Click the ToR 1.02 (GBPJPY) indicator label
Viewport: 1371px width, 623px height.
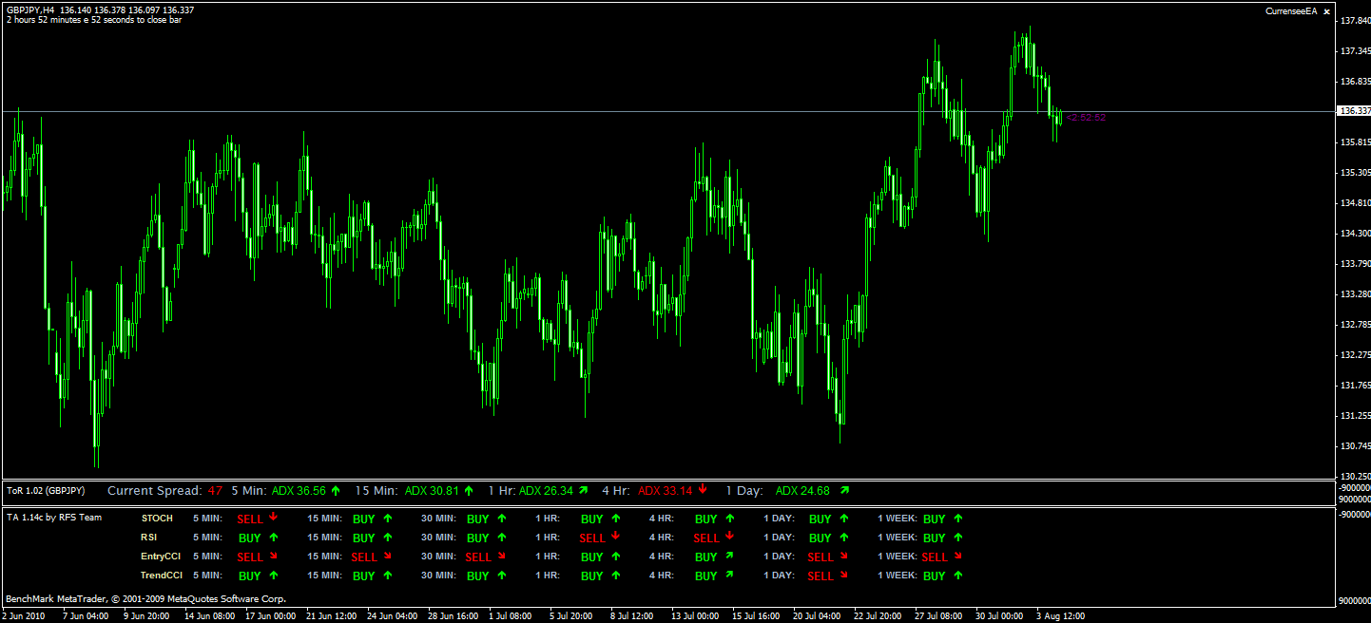46,491
